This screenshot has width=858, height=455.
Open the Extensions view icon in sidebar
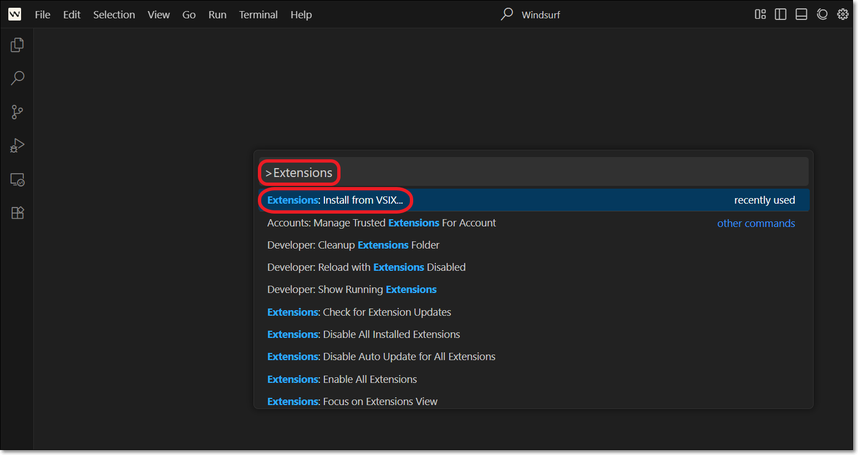click(17, 213)
